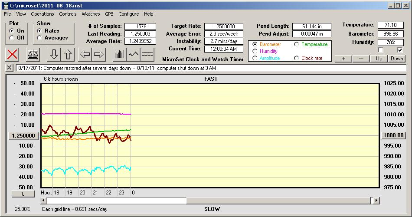Untick the checked checkbox under Humidity
The width and height of the screenshot is (412, 217).
400,50
